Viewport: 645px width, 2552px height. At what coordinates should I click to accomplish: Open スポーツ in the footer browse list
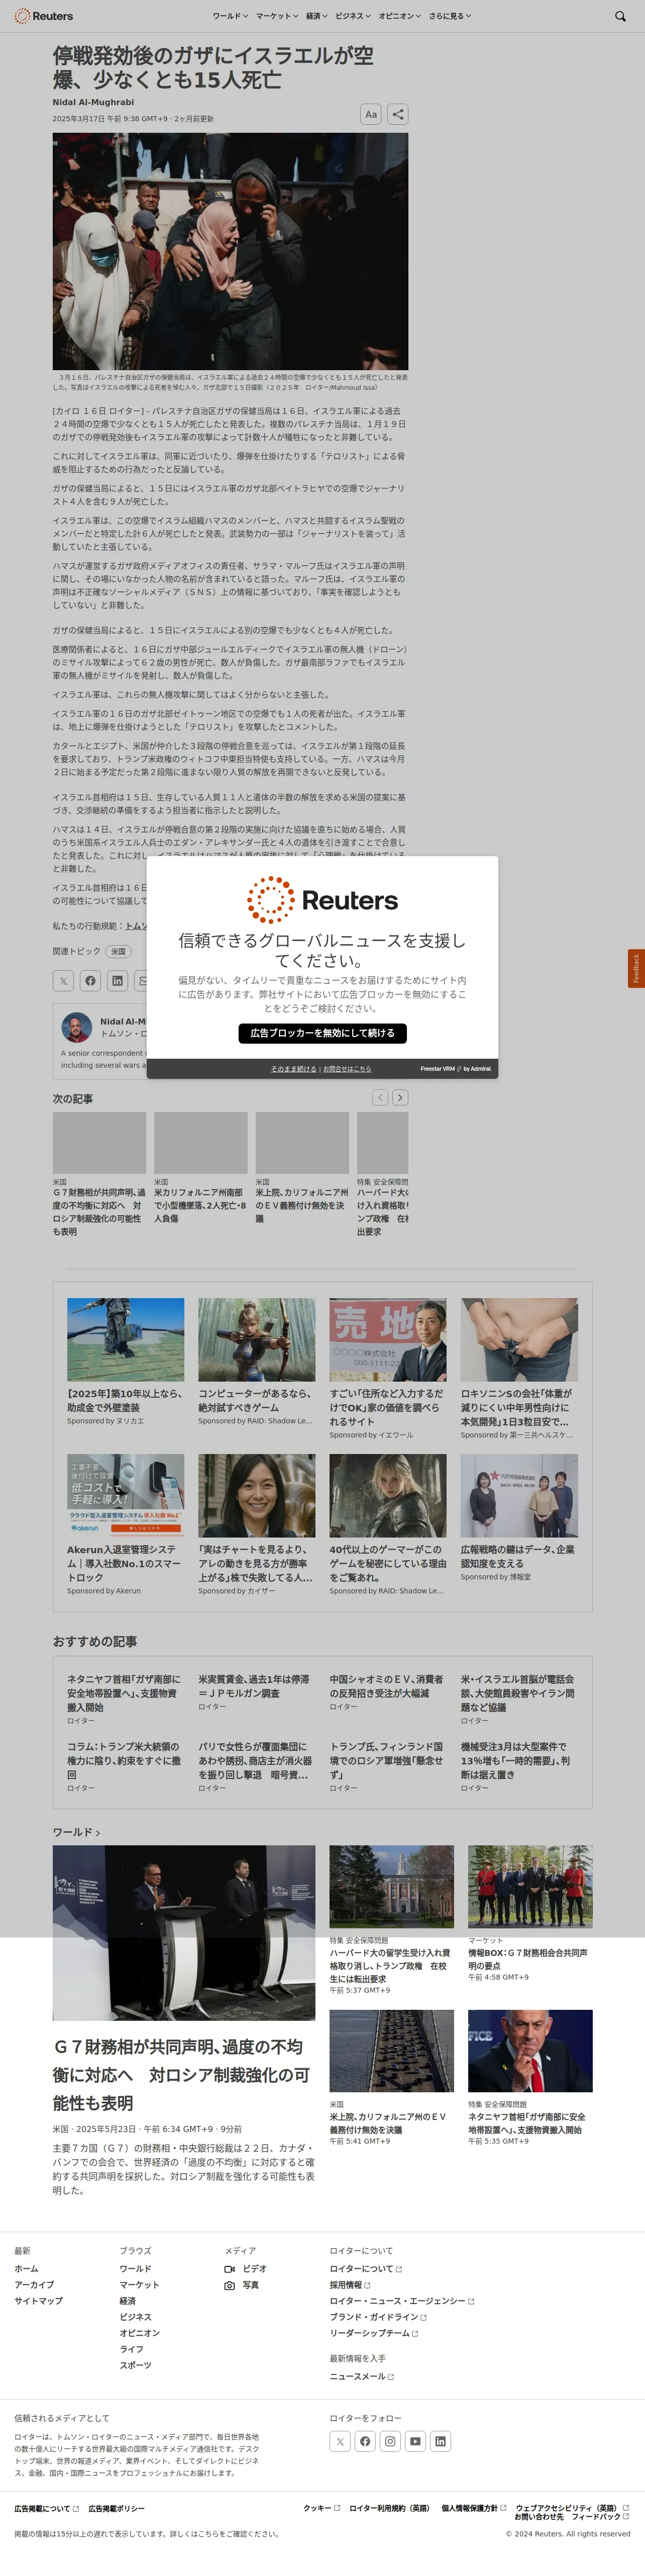[x=136, y=2365]
